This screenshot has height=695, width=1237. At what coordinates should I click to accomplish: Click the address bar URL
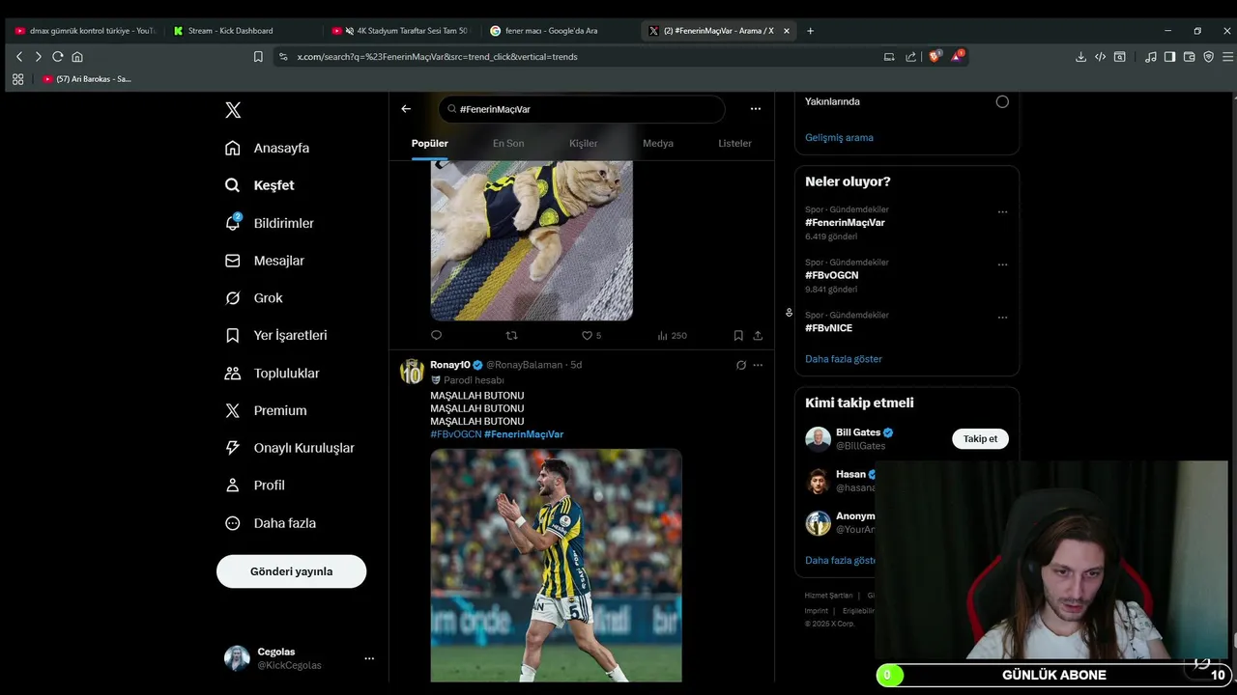click(x=438, y=57)
